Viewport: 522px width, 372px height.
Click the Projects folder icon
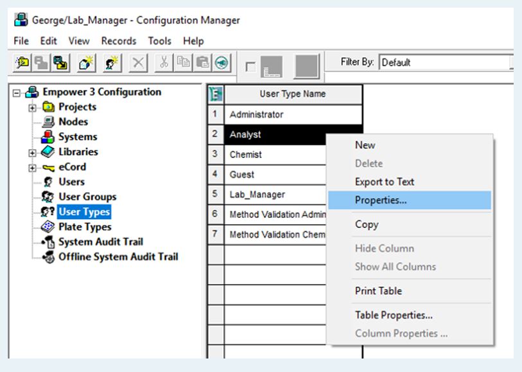point(49,107)
